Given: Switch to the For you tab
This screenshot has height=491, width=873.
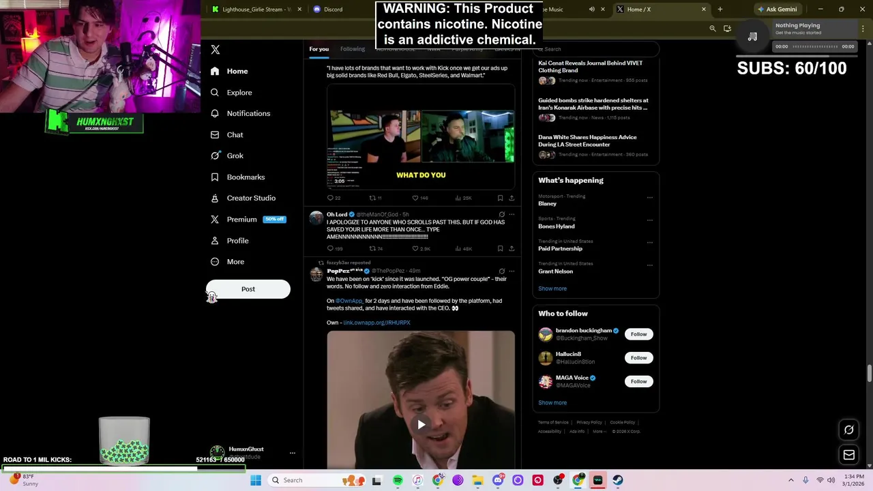Looking at the screenshot, I should point(319,49).
